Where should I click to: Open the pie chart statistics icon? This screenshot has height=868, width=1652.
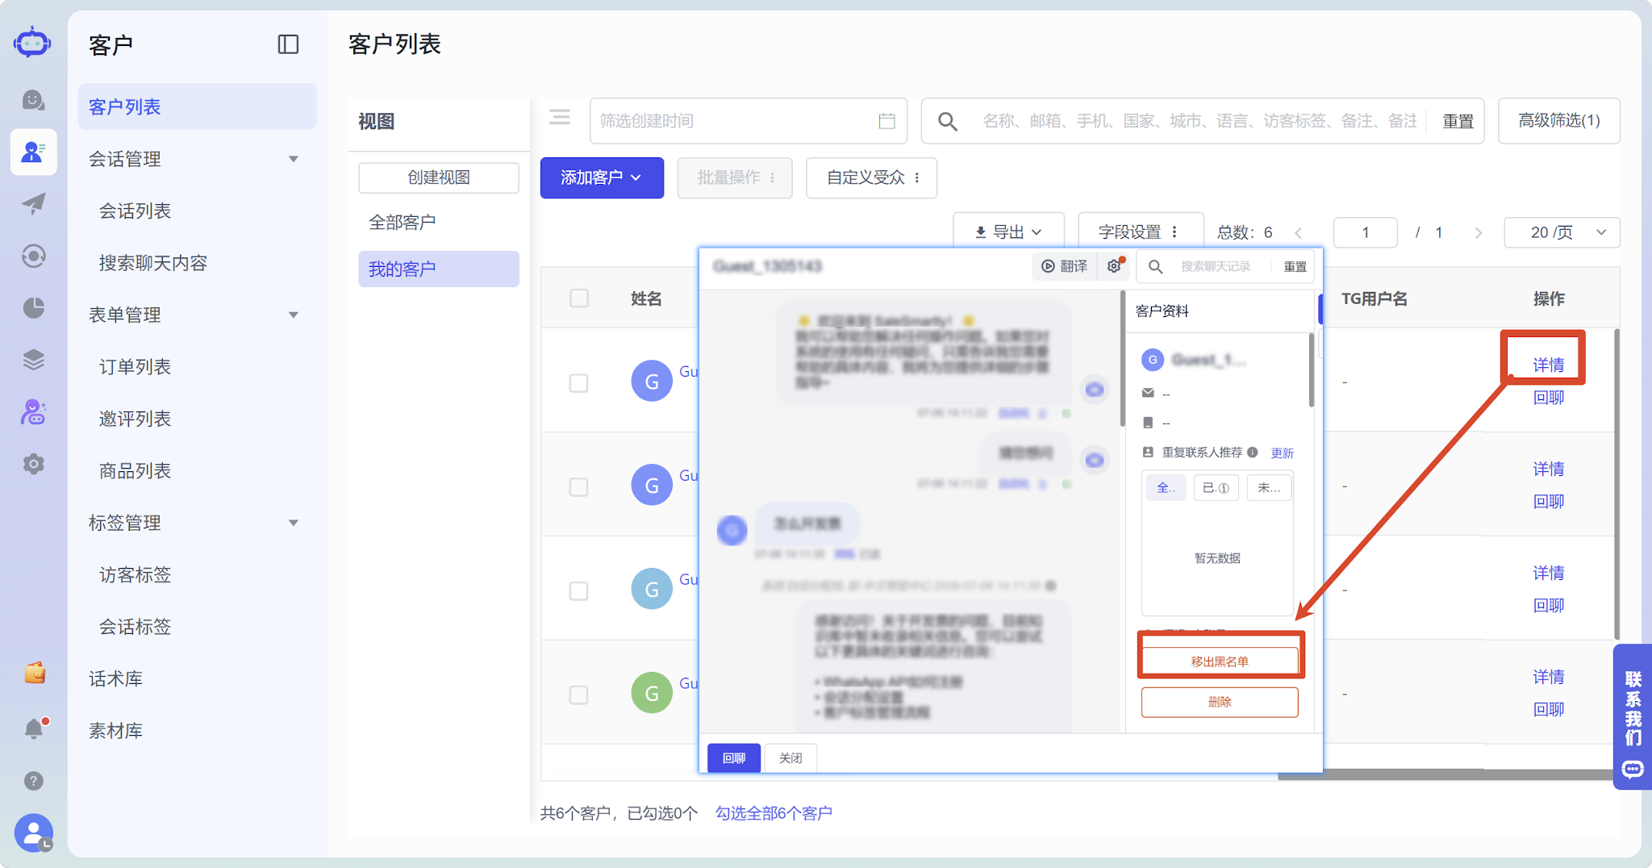coord(34,308)
